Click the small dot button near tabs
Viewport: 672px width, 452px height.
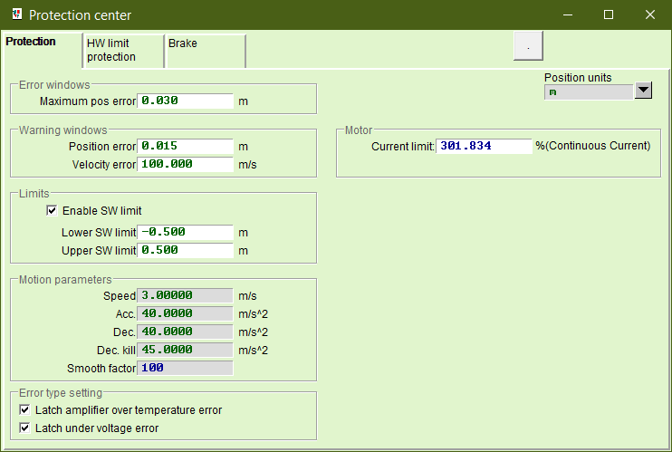528,46
